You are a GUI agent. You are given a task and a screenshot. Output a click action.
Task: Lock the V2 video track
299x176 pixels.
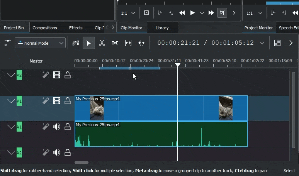click(68, 75)
